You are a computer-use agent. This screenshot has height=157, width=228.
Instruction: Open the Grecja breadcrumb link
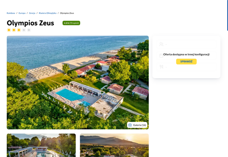[32, 13]
